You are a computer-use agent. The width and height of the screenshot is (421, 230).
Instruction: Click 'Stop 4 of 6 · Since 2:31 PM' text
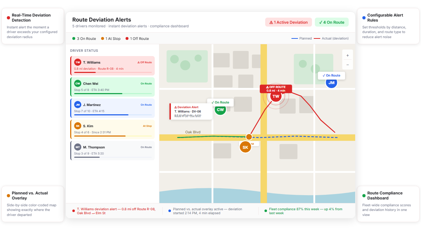pyautogui.click(x=92, y=132)
